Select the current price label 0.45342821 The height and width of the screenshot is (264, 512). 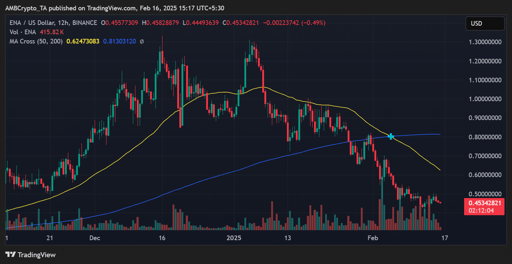(484, 203)
